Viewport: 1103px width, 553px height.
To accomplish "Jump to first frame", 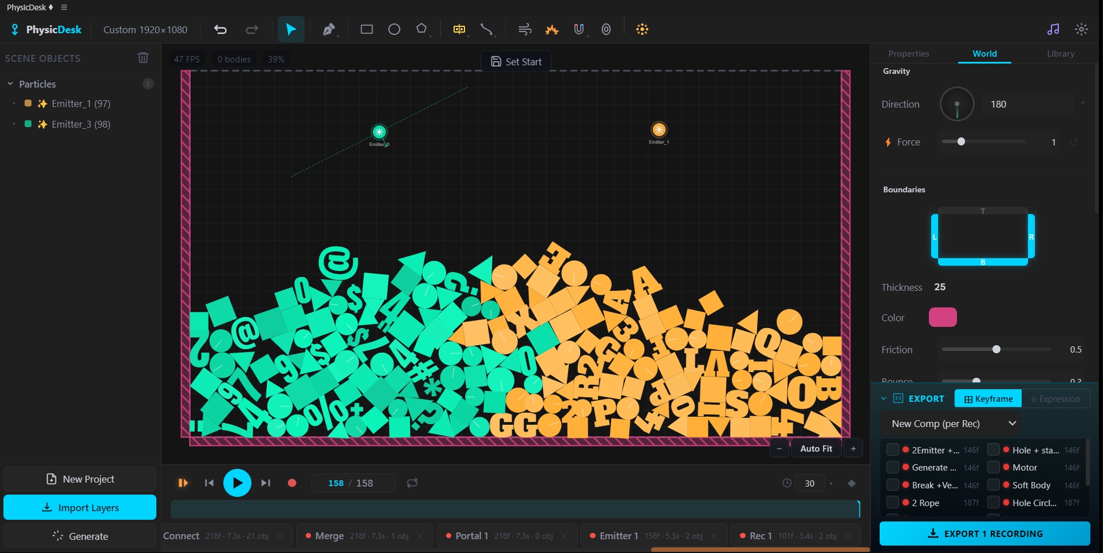I will [209, 483].
